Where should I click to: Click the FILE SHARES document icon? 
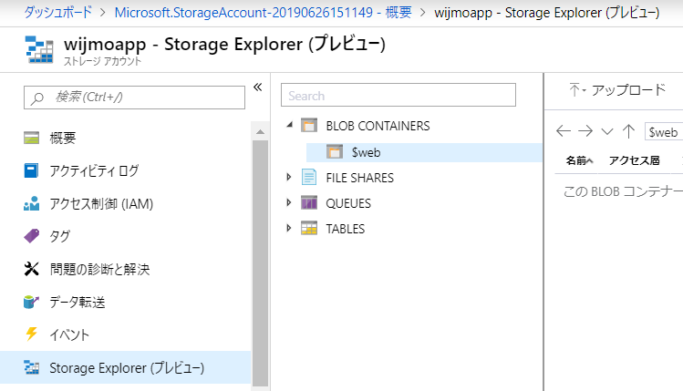(309, 177)
